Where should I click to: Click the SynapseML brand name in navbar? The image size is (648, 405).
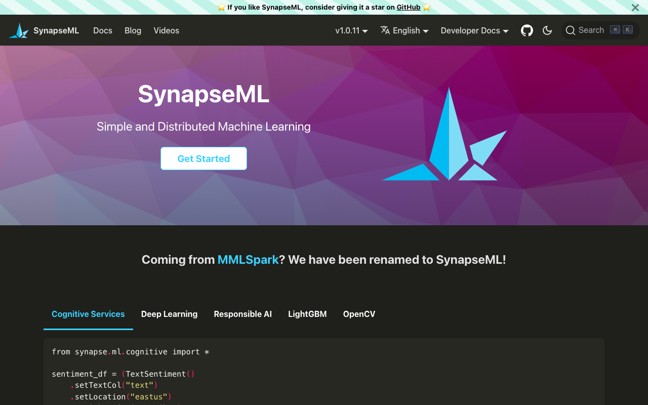pos(56,30)
